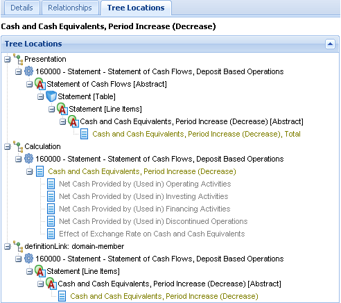Collapse 160000 Statement node under Calculation
Screen dimensions: 341x303
[x=19, y=159]
